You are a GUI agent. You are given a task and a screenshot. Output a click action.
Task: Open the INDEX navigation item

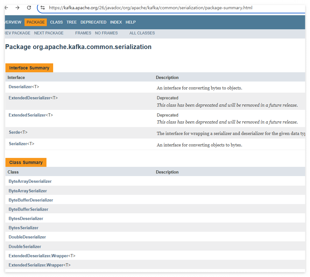[x=116, y=22]
